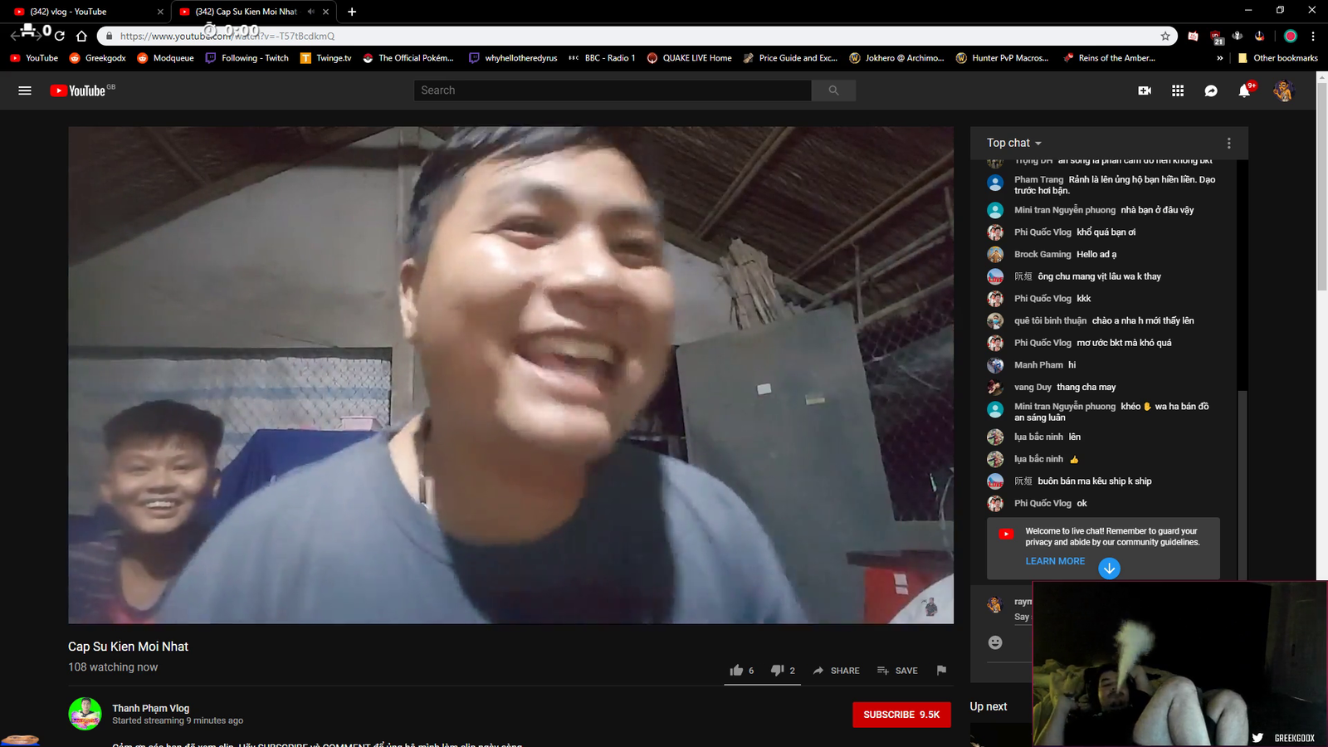
Task: Click the browser address bar URL
Action: [x=227, y=36]
